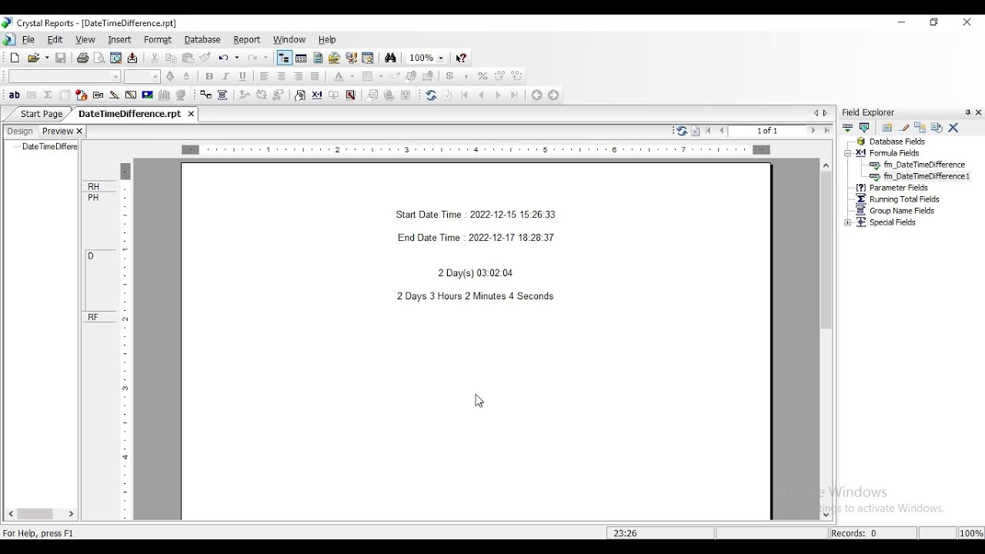Open Formula Workshop X+1 toolbar icon
This screenshot has width=985, height=554.
317,95
